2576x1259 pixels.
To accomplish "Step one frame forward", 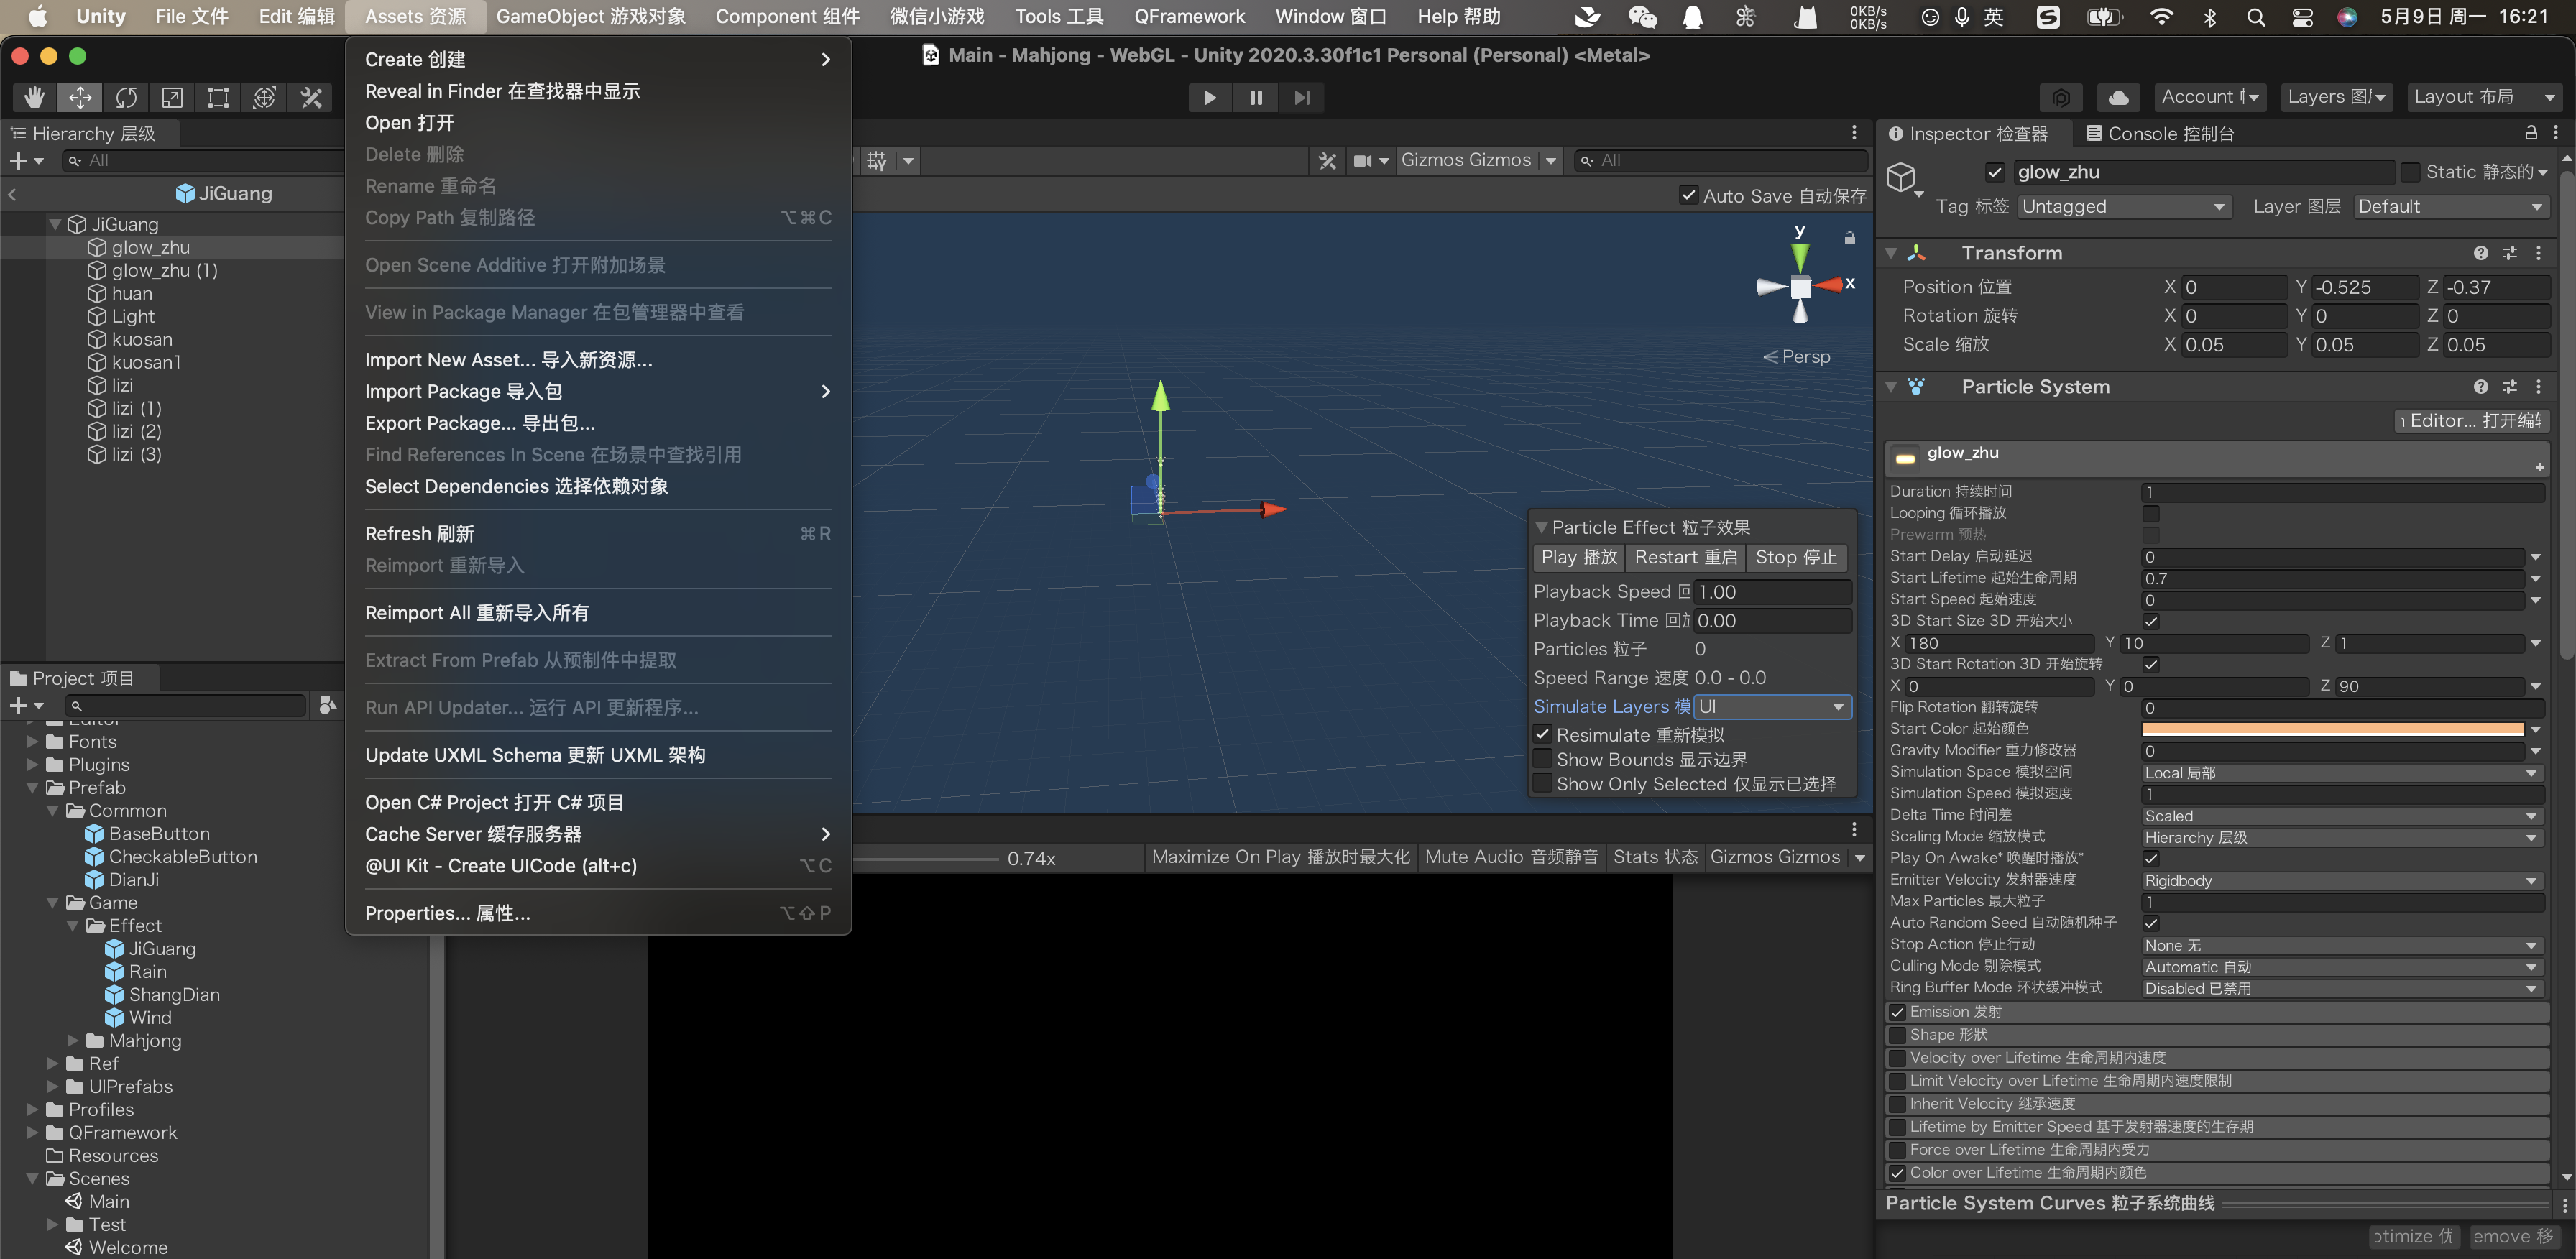I will point(1301,97).
